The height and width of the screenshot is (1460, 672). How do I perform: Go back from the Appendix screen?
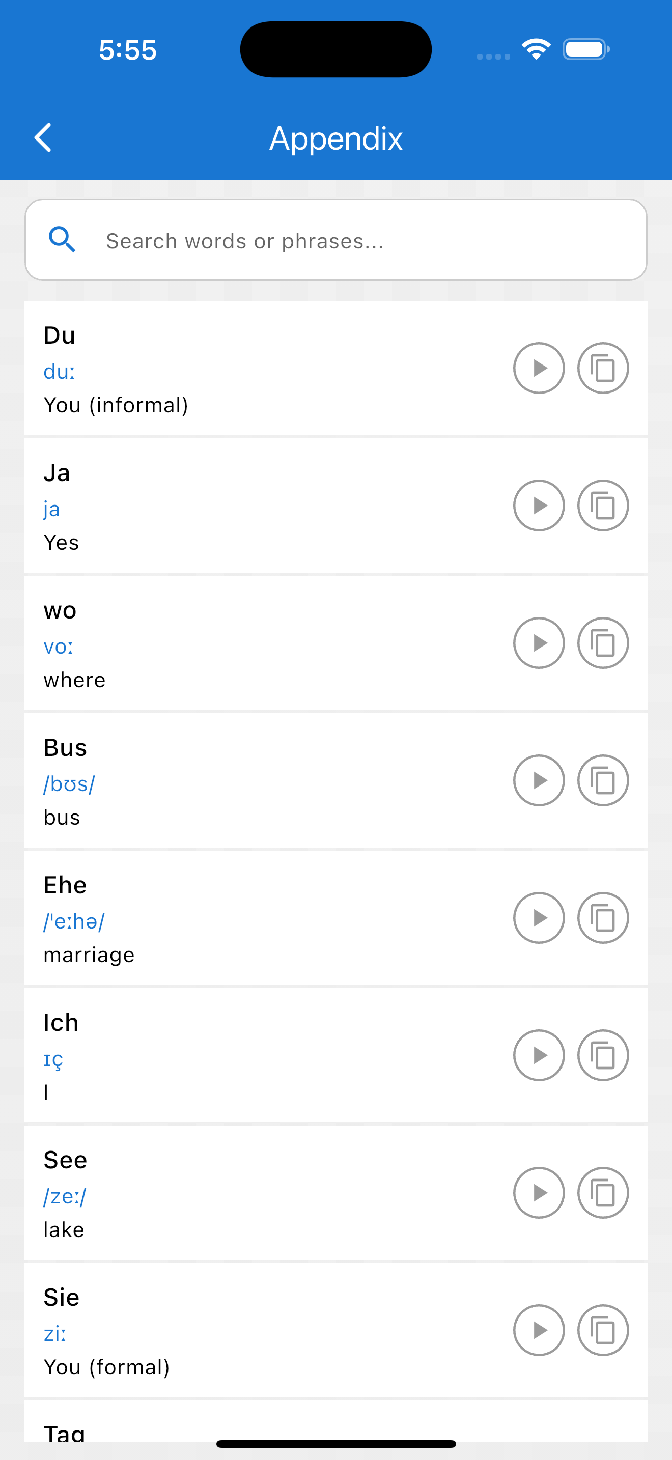(43, 138)
